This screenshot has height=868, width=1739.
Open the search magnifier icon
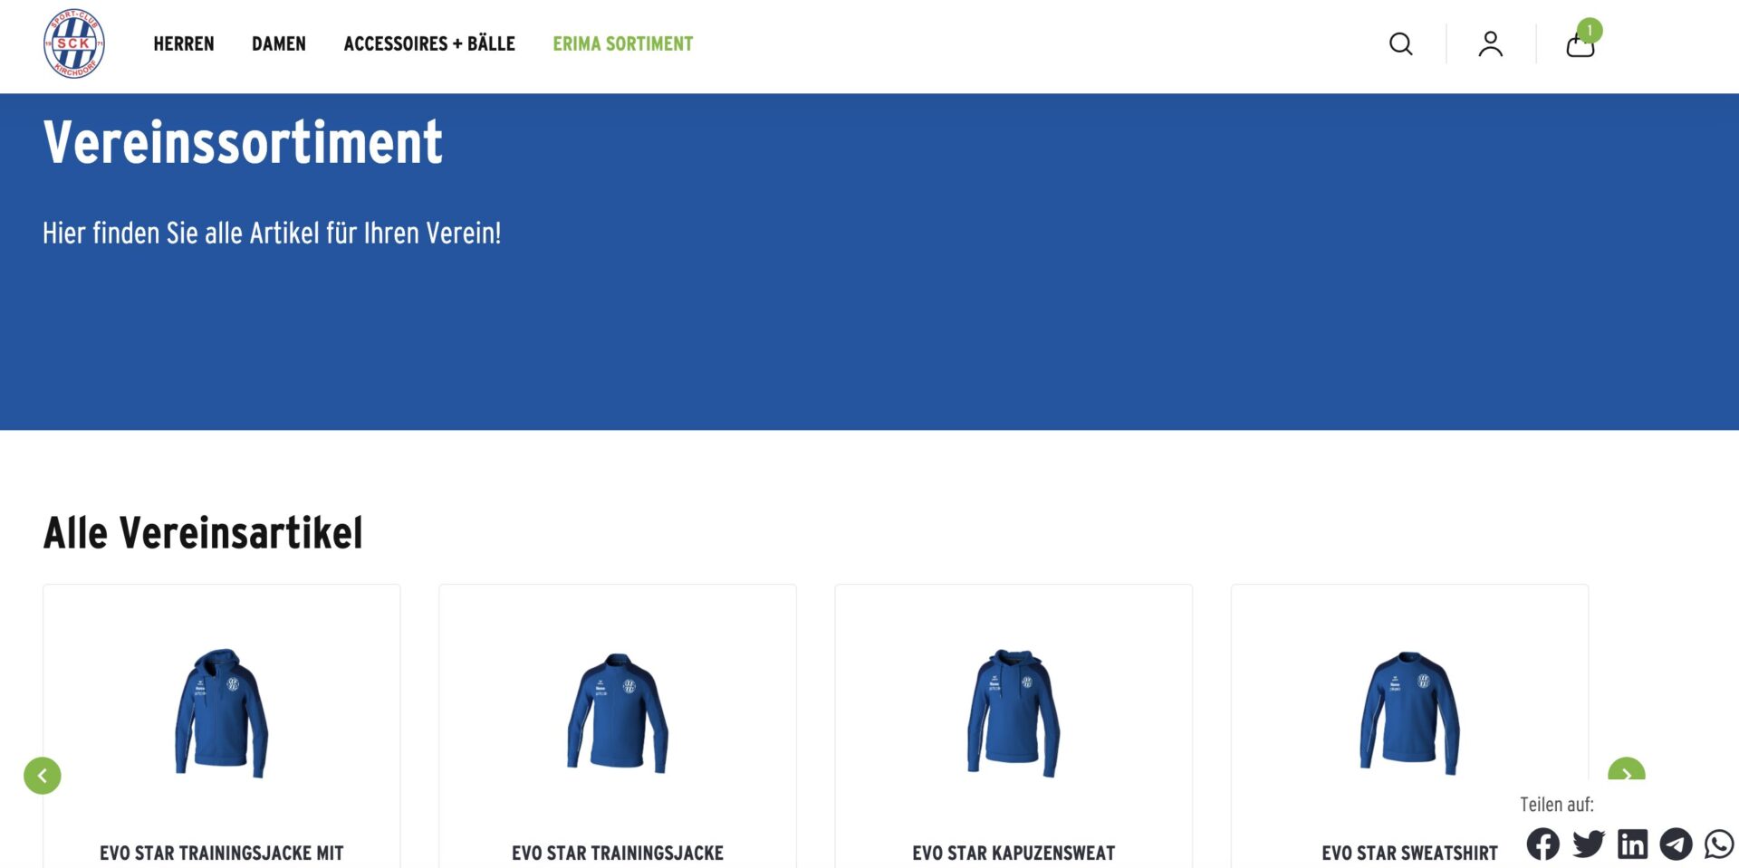tap(1401, 43)
